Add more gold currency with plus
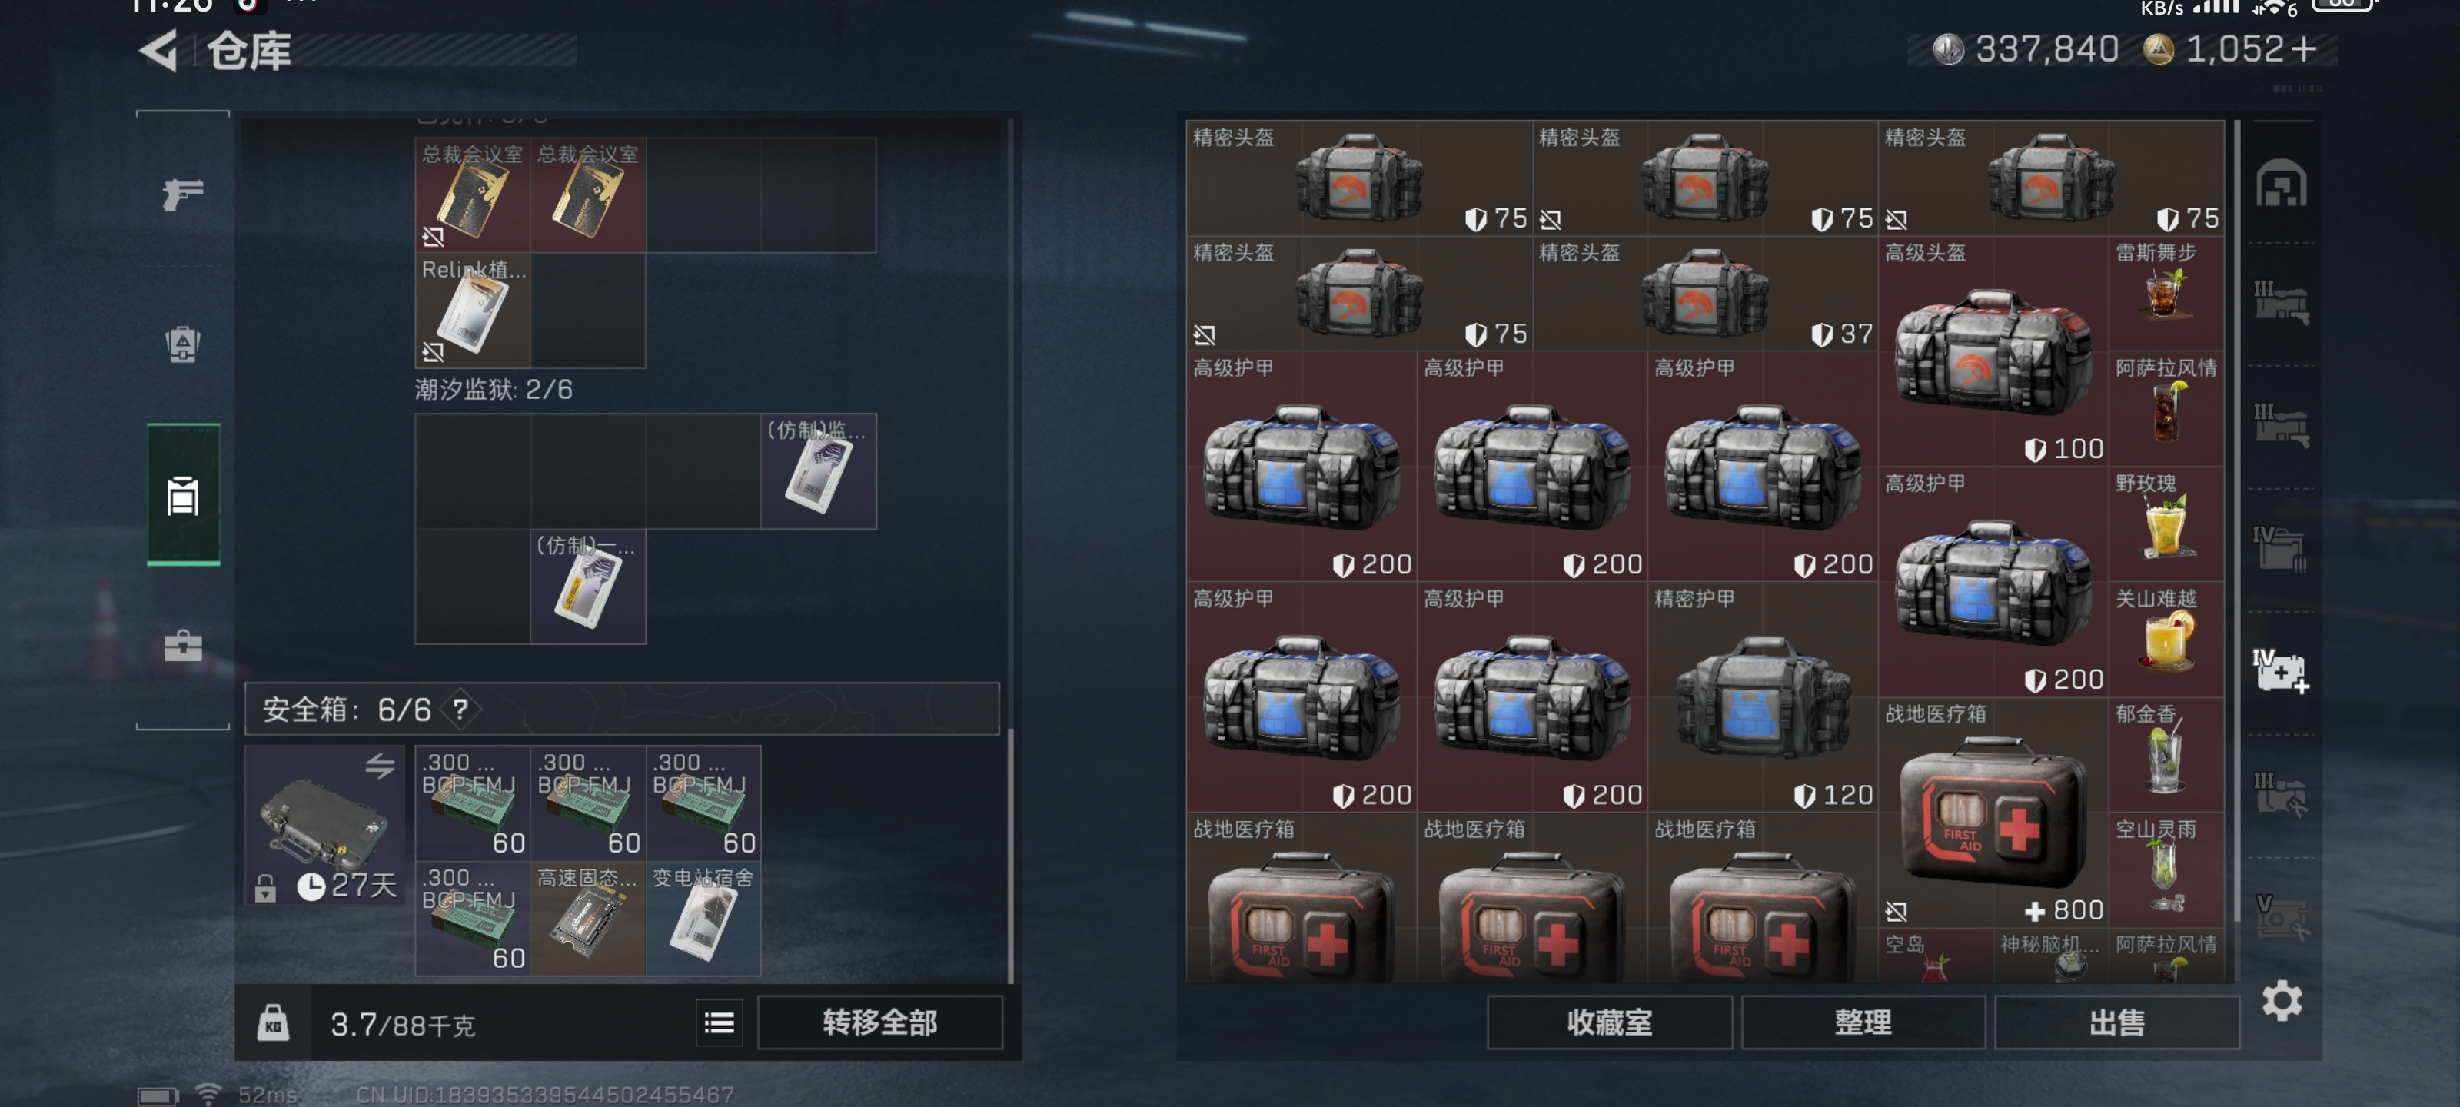 (2303, 50)
